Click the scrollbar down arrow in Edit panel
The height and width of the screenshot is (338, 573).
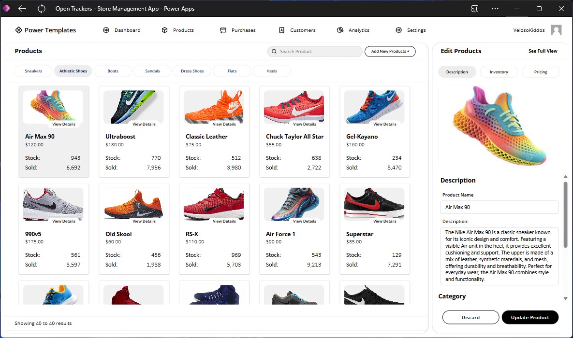point(566,298)
